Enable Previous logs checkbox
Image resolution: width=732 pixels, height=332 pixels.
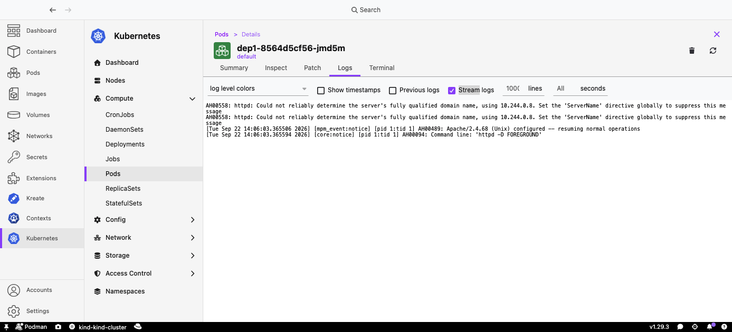tap(392, 91)
